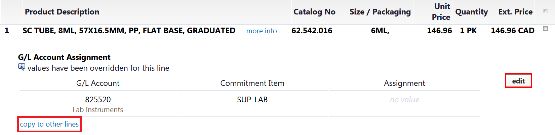Click 'copy to other lines' link
The image size is (555, 135).
[x=49, y=124]
